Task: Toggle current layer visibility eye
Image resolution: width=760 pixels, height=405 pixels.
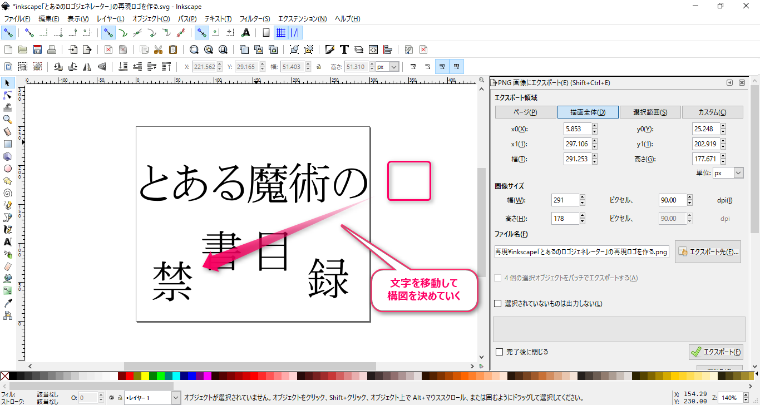Action: [111, 398]
